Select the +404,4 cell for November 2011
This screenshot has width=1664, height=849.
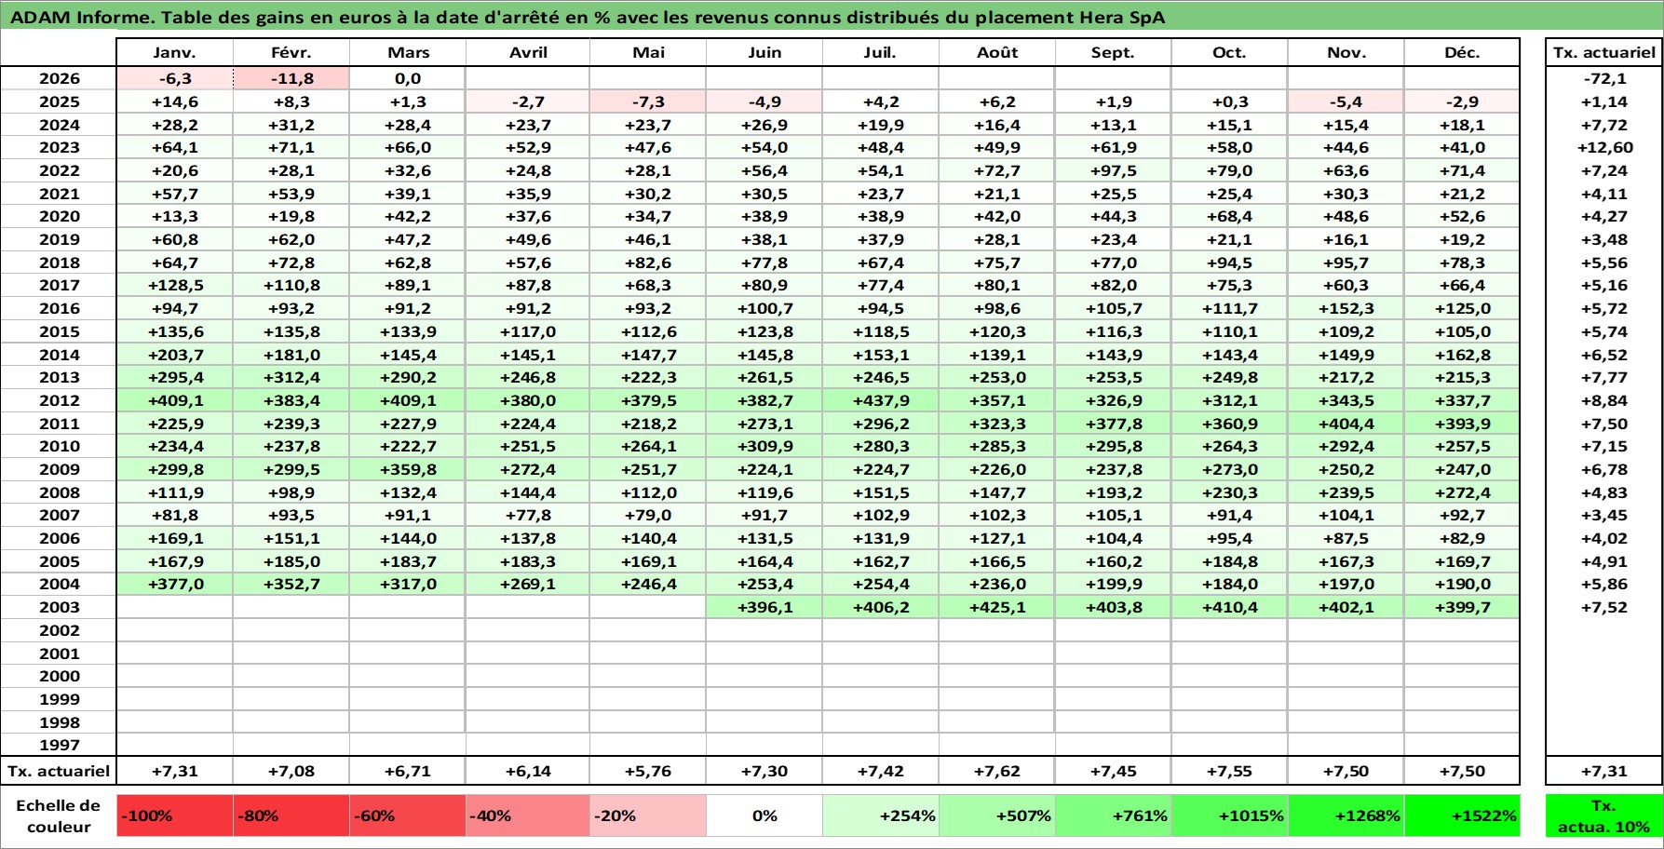click(1346, 424)
